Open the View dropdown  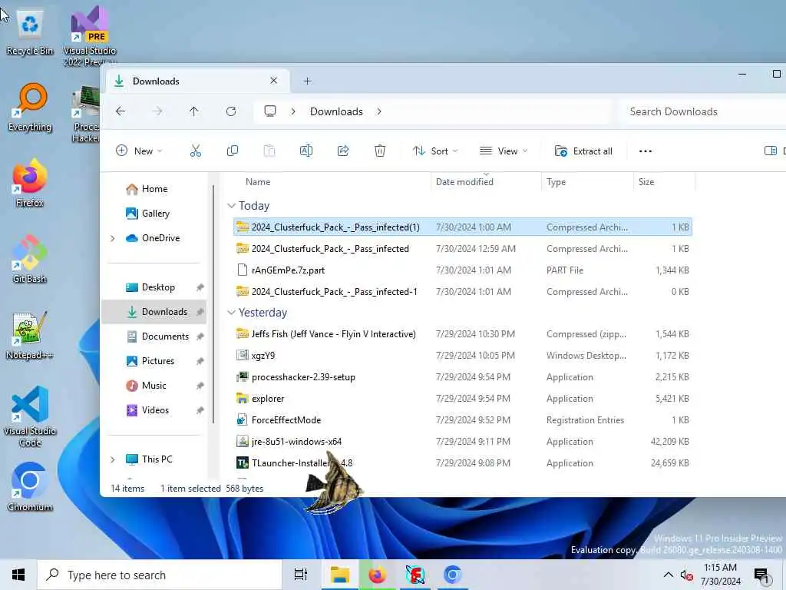tap(504, 151)
